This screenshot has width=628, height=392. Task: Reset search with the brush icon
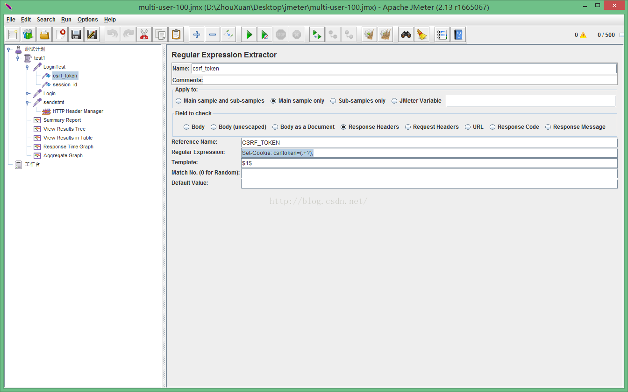pos(422,35)
